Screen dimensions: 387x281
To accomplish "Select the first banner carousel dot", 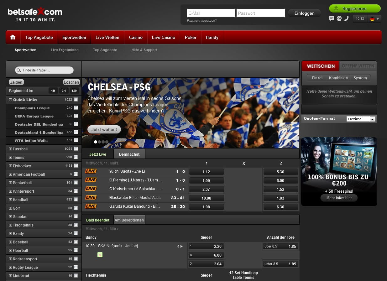I will point(96,142).
